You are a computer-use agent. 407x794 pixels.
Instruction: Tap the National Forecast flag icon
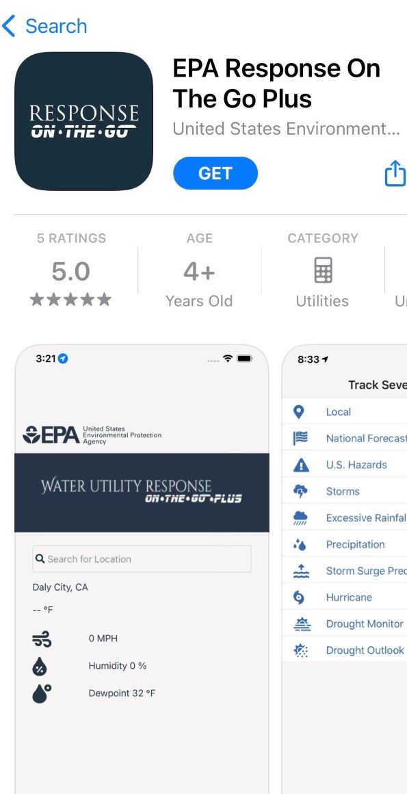[300, 439]
